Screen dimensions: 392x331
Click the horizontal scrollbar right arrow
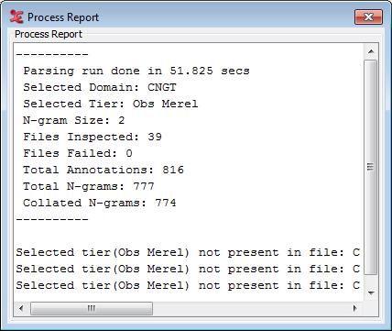tap(354, 308)
